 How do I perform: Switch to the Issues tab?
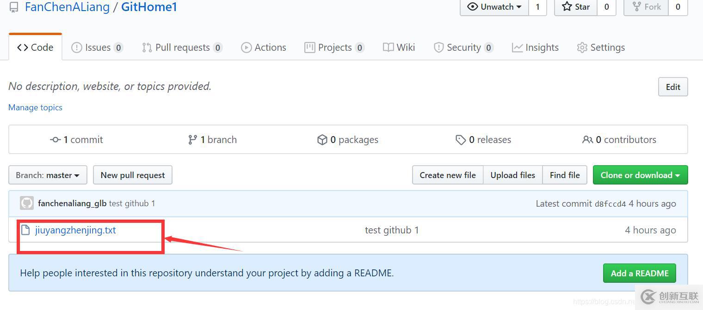click(97, 48)
